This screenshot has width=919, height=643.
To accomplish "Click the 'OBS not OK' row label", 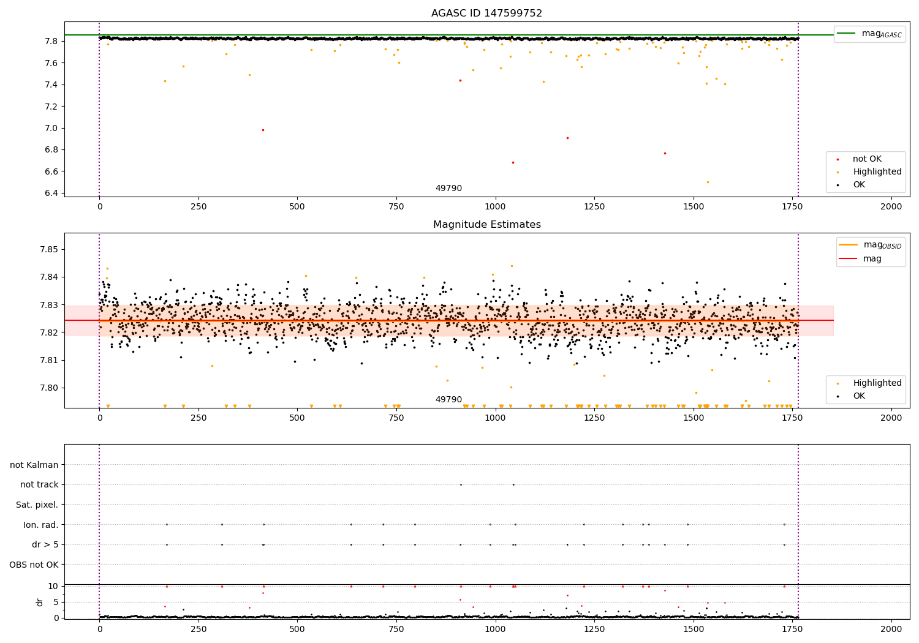I will click(34, 565).
